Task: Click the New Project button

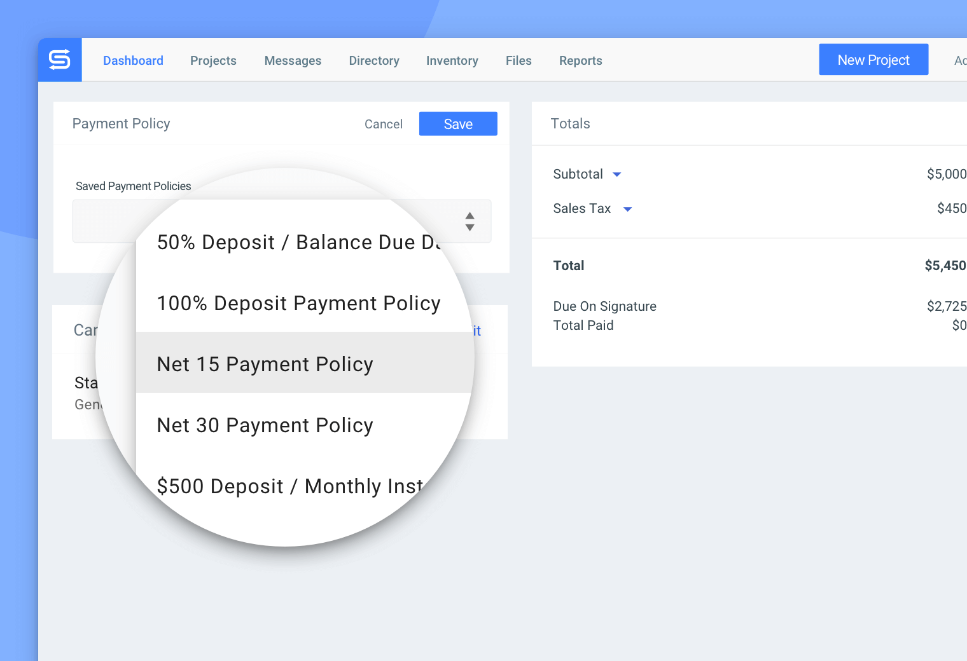Action: click(873, 60)
